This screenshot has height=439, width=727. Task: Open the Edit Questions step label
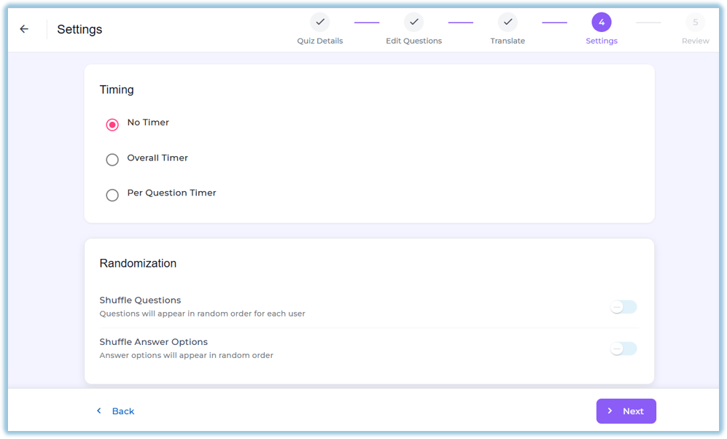(413, 41)
